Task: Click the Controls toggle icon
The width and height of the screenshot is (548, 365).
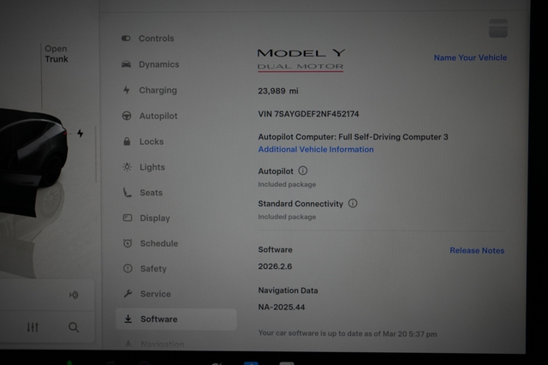Action: pos(126,38)
